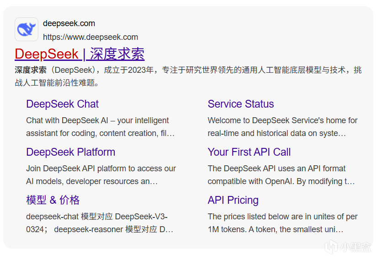The height and width of the screenshot is (261, 382).
Task: Click the description starting with 深度求索（DeepSeek）
Action: pos(188,76)
